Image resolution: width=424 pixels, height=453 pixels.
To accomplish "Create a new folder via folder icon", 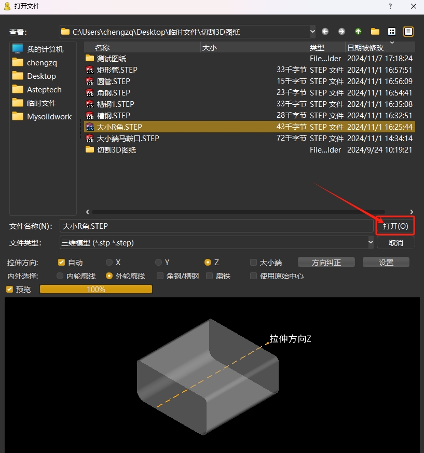I will pos(375,32).
